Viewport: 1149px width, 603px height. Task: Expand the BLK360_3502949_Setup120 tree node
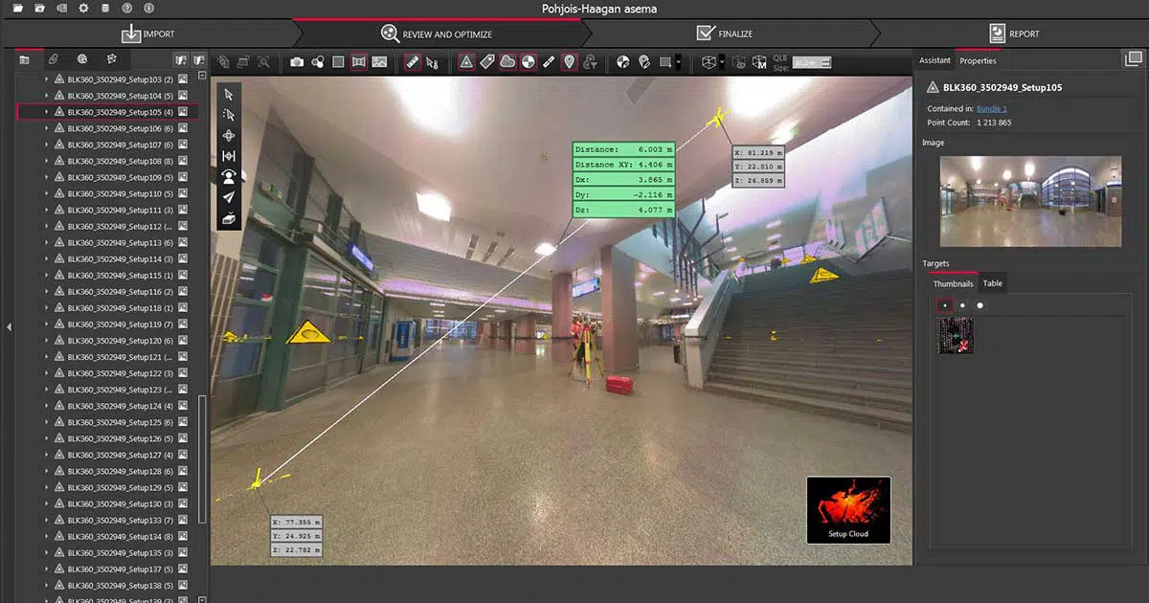[46, 341]
